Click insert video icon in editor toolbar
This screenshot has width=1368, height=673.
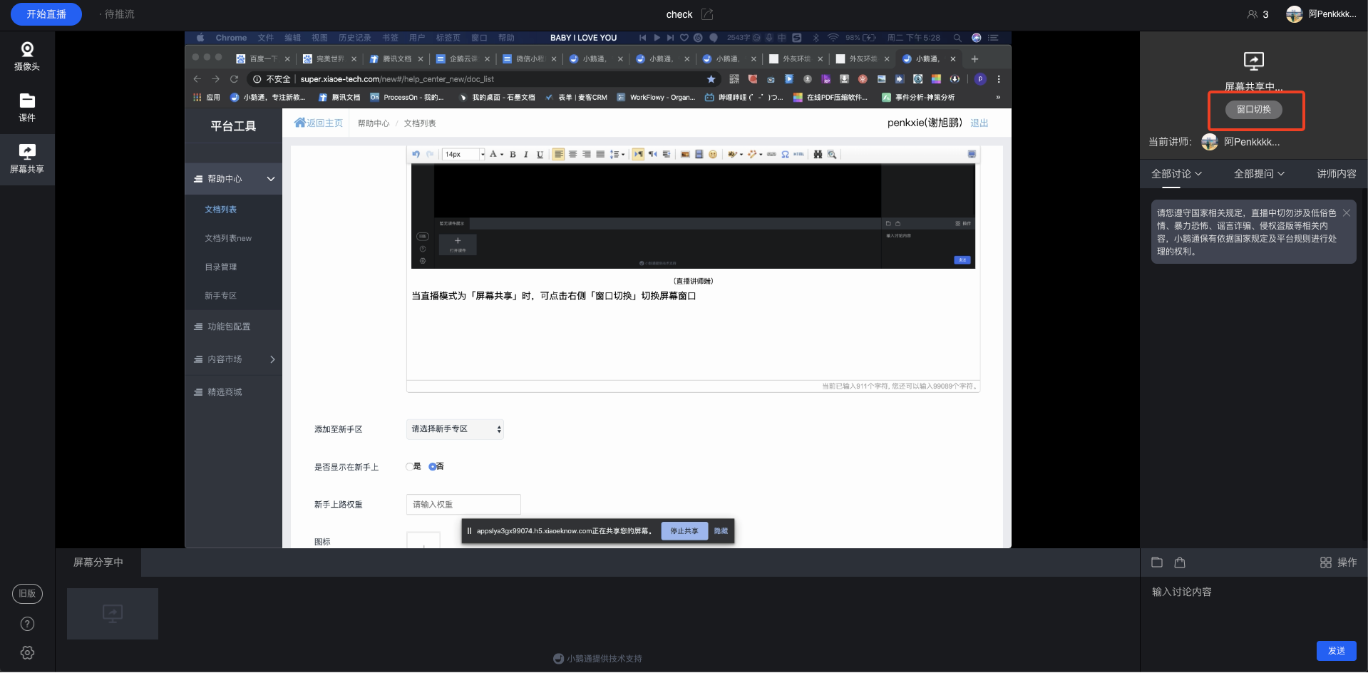(x=699, y=154)
